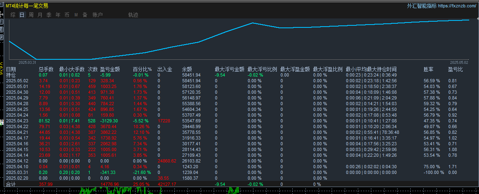Select the 2025.05.02 date row in table
The width and height of the screenshot is (479, 194).
pyautogui.click(x=17, y=81)
